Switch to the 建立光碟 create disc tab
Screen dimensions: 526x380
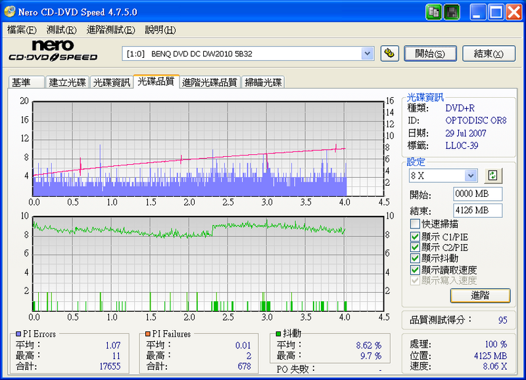pyautogui.click(x=67, y=82)
